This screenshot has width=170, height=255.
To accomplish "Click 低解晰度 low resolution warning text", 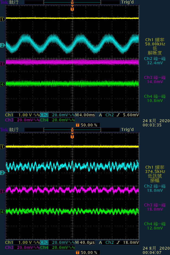I will tap(155, 50).
